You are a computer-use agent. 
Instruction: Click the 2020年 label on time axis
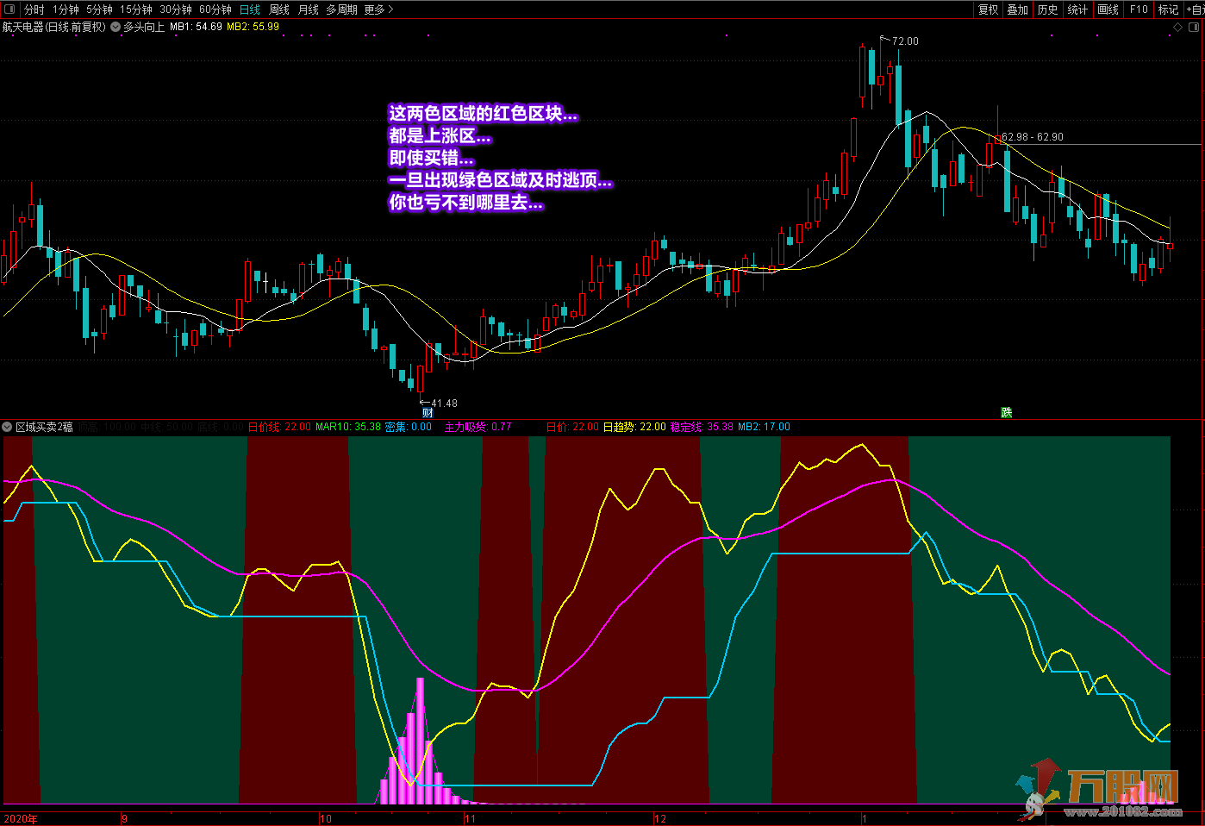coord(21,819)
